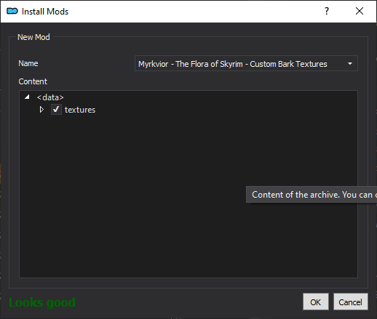
Task: Click the Mod Organizer icon in title bar
Action: click(x=12, y=11)
